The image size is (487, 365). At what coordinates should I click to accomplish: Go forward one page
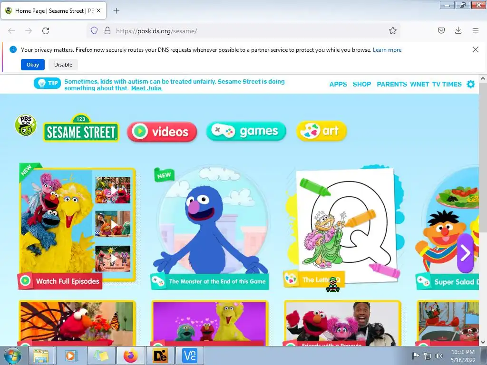pyautogui.click(x=29, y=31)
